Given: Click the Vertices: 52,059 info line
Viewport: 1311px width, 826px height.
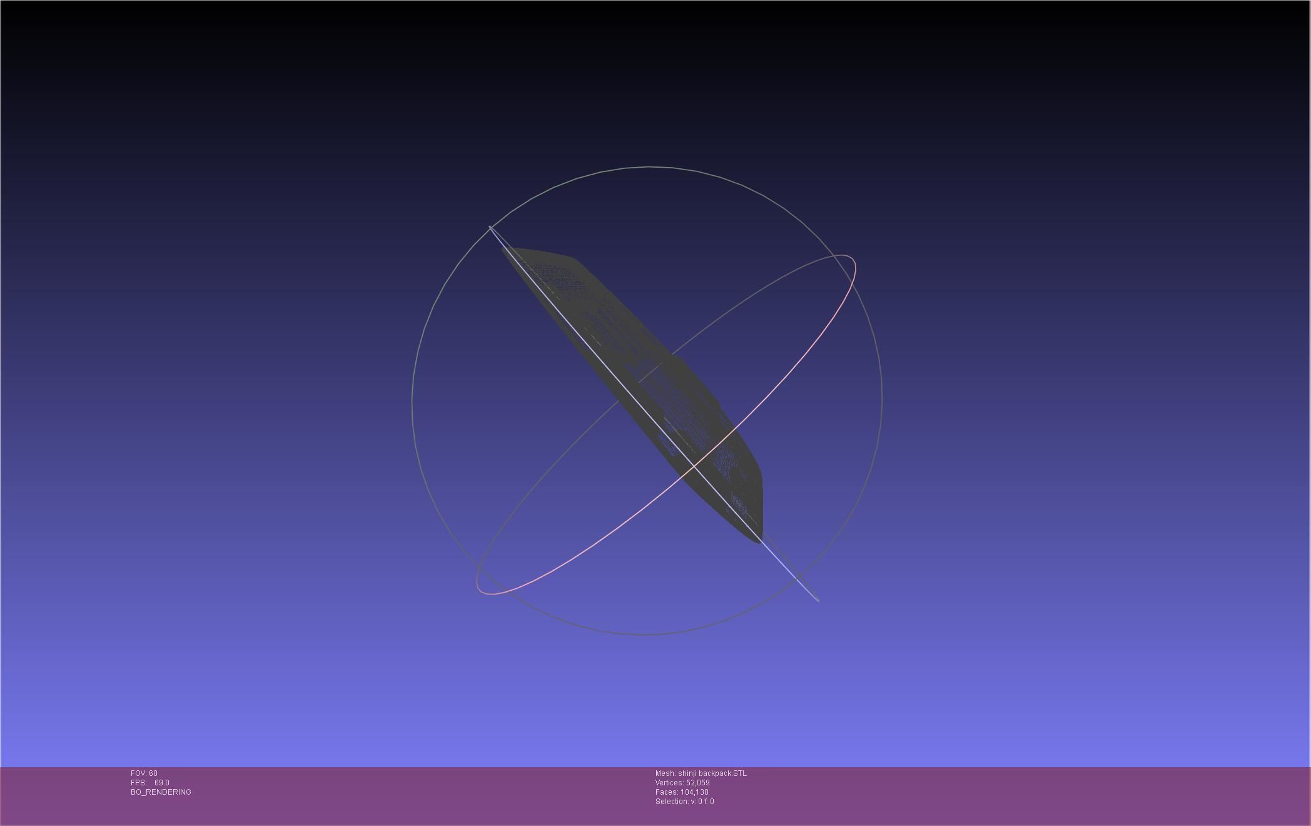Looking at the screenshot, I should (x=682, y=783).
